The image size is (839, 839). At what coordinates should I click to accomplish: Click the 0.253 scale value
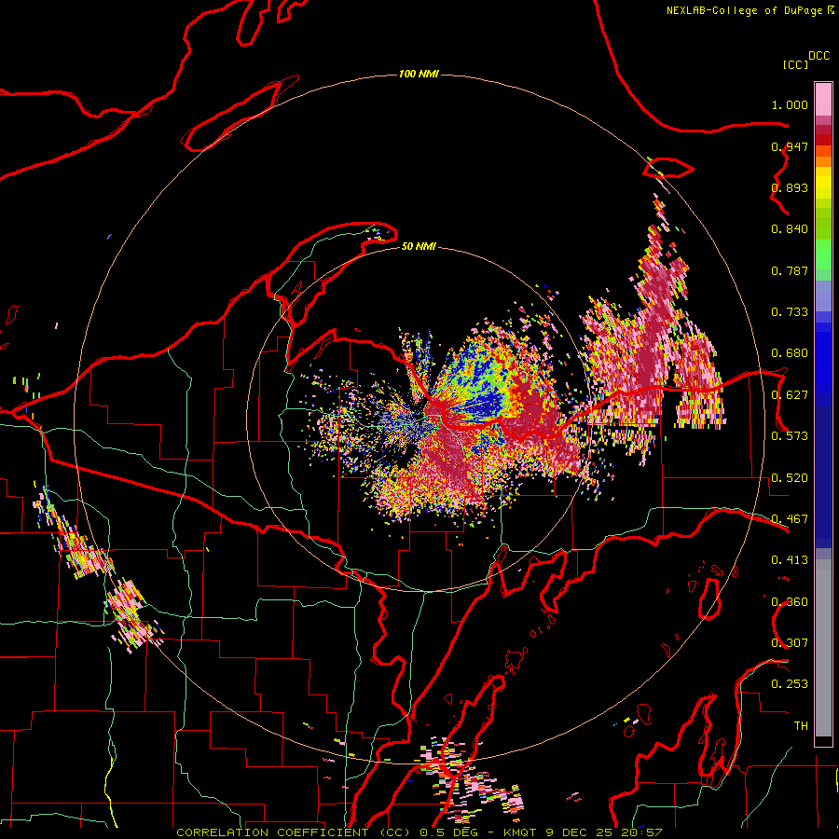click(790, 684)
